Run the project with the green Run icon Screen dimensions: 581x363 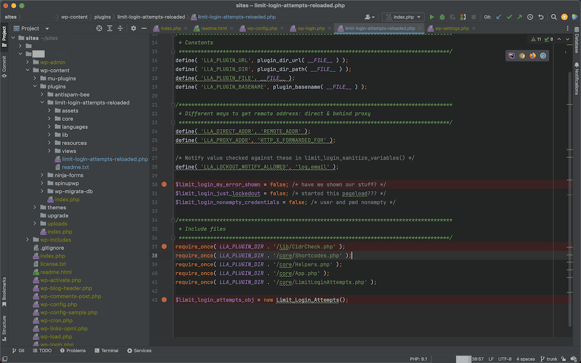pyautogui.click(x=432, y=17)
